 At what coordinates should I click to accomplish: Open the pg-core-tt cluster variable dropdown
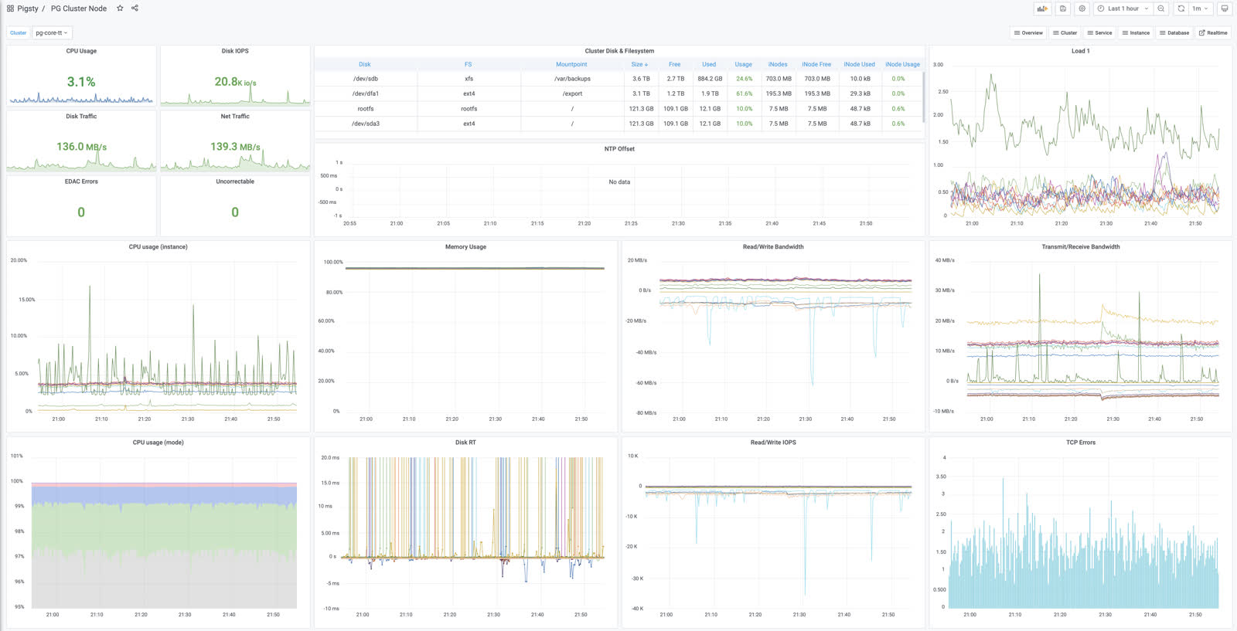52,32
